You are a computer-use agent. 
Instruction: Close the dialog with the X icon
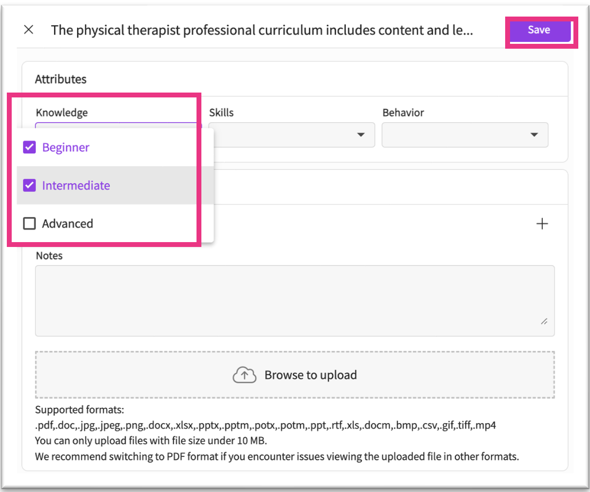pyautogui.click(x=29, y=30)
